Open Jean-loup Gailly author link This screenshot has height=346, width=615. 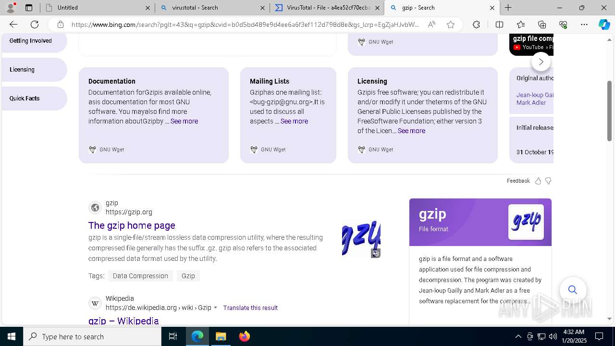pyautogui.click(x=535, y=95)
